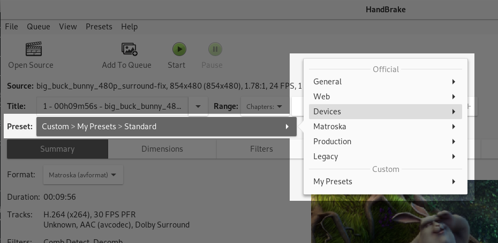Click the Pause encoding icon
The width and height of the screenshot is (498, 243).
[215, 50]
